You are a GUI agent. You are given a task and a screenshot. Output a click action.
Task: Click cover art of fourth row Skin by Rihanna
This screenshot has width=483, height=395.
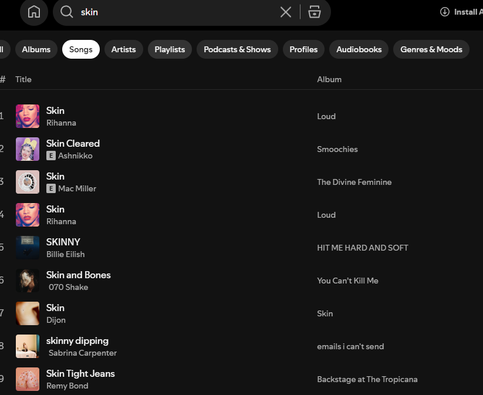pyautogui.click(x=28, y=215)
